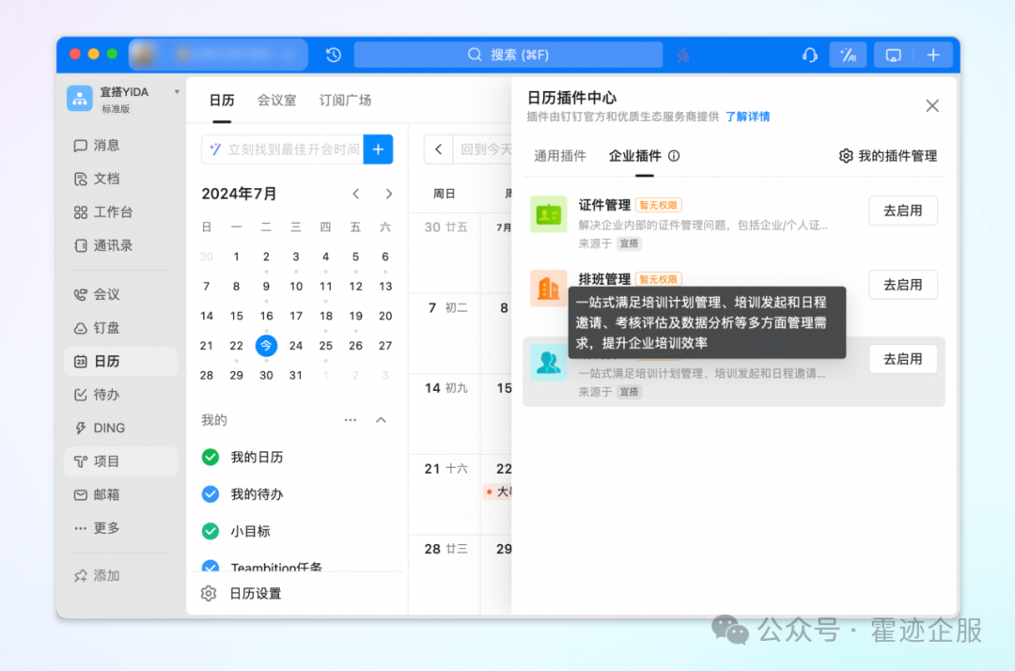Click the 宜搭YIDA organization avatar
Image resolution: width=1015 pixels, height=671 pixels.
click(x=80, y=99)
